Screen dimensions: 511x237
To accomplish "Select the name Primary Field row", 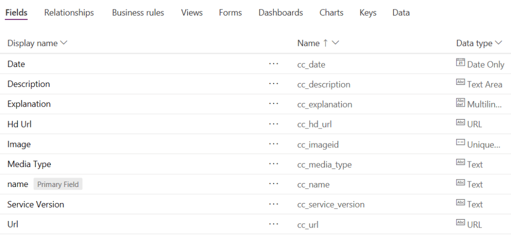I will [x=18, y=184].
